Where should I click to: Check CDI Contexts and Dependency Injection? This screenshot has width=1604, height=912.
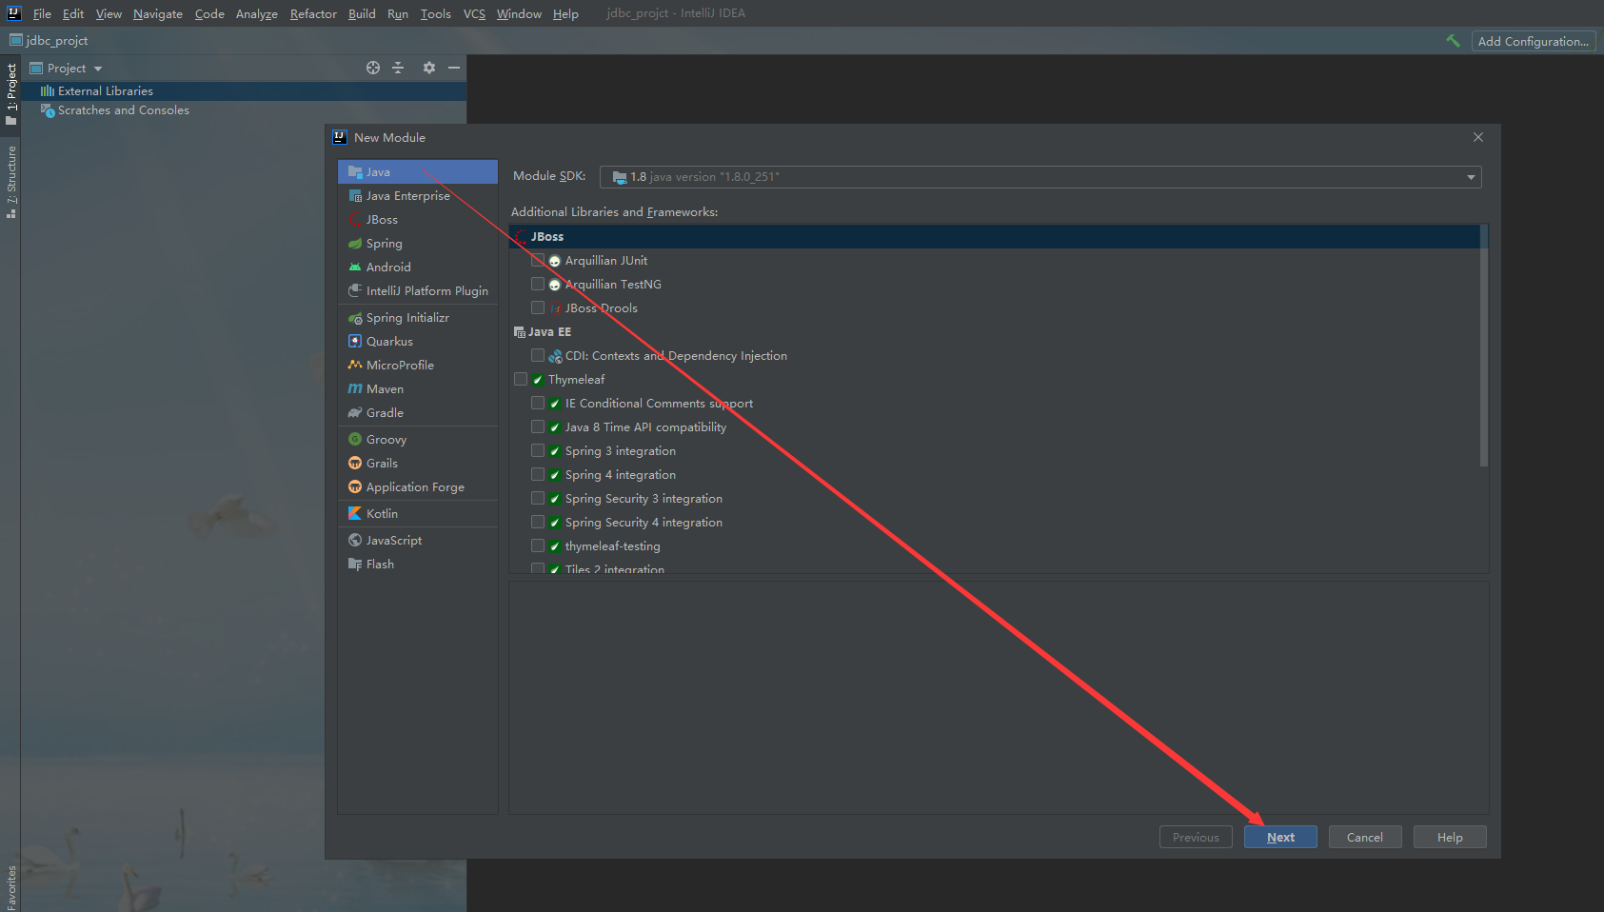click(x=538, y=355)
